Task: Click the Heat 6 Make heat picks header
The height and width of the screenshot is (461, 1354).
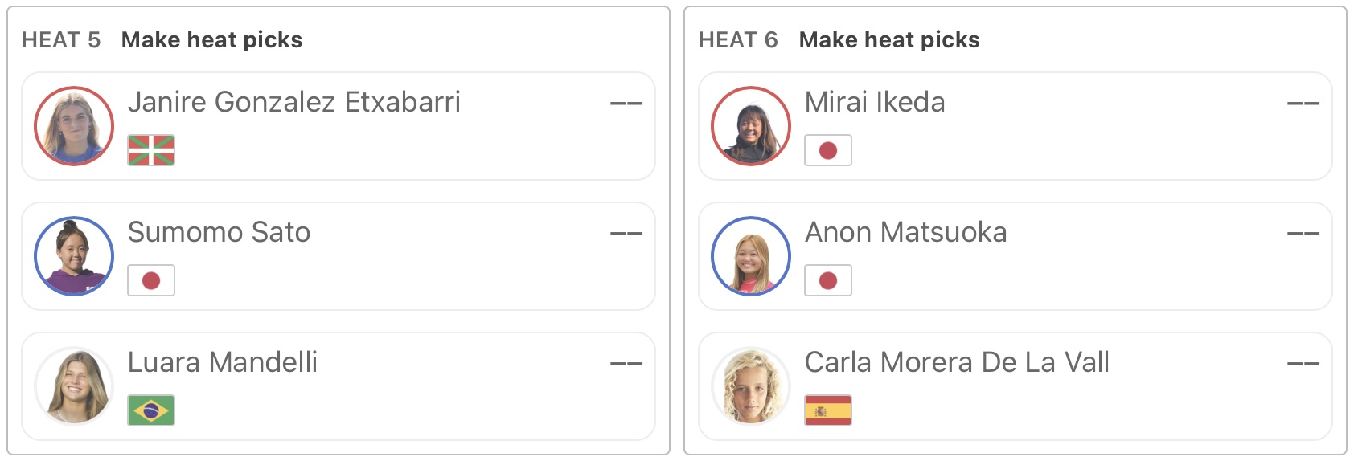Action: pyautogui.click(x=888, y=39)
